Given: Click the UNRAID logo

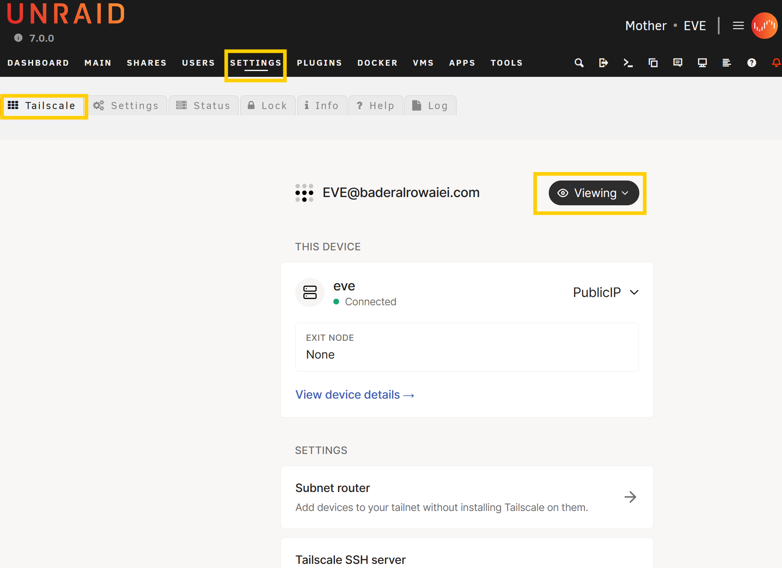Looking at the screenshot, I should pyautogui.click(x=66, y=14).
